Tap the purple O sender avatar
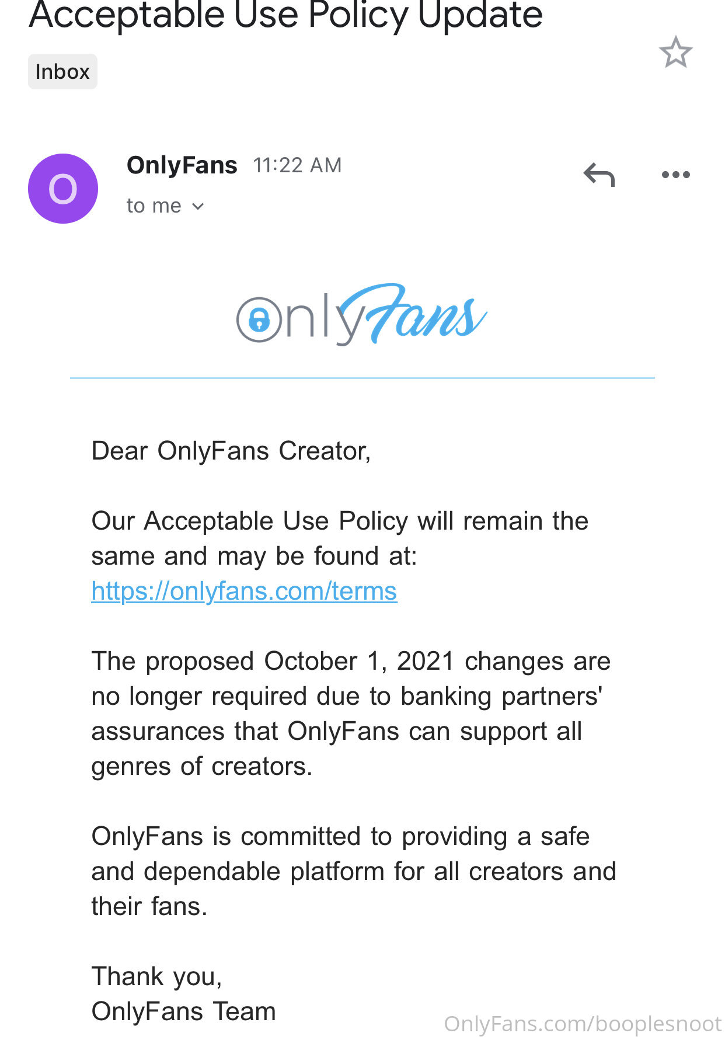 (63, 189)
